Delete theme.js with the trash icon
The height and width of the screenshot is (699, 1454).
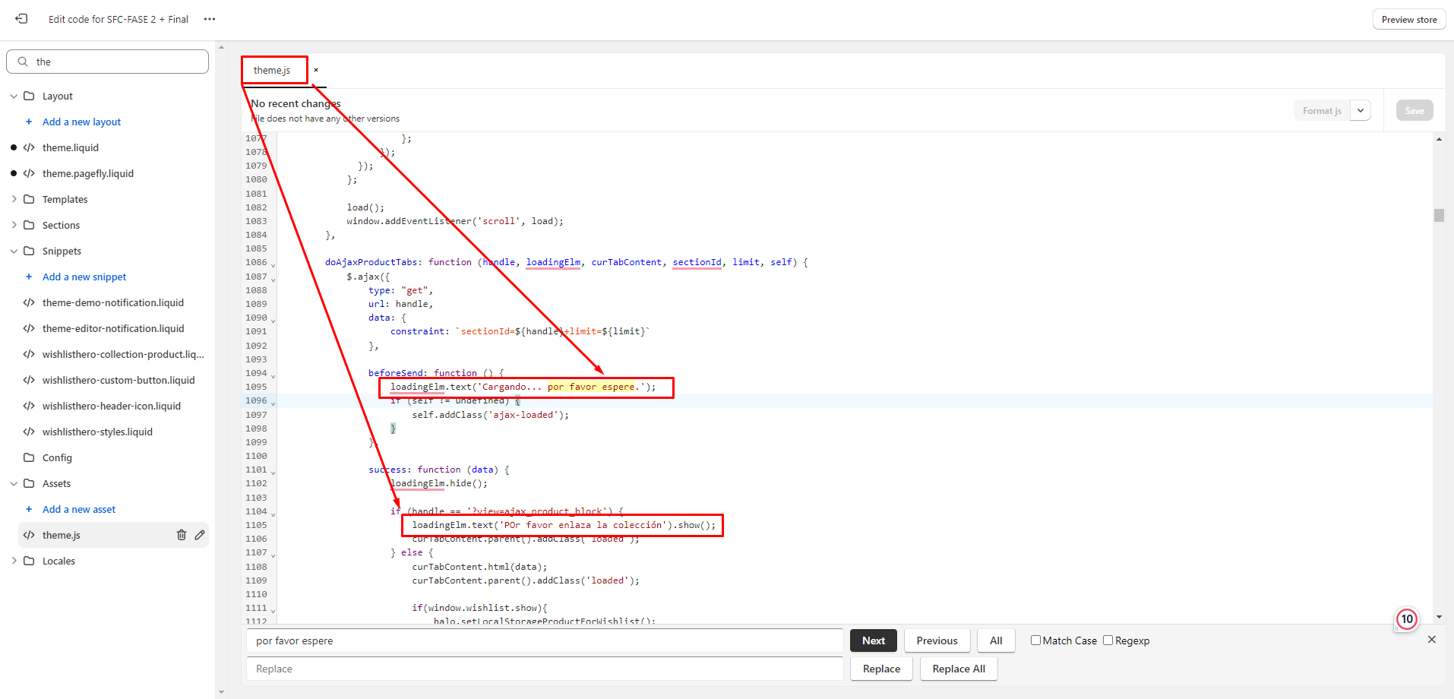coord(182,535)
